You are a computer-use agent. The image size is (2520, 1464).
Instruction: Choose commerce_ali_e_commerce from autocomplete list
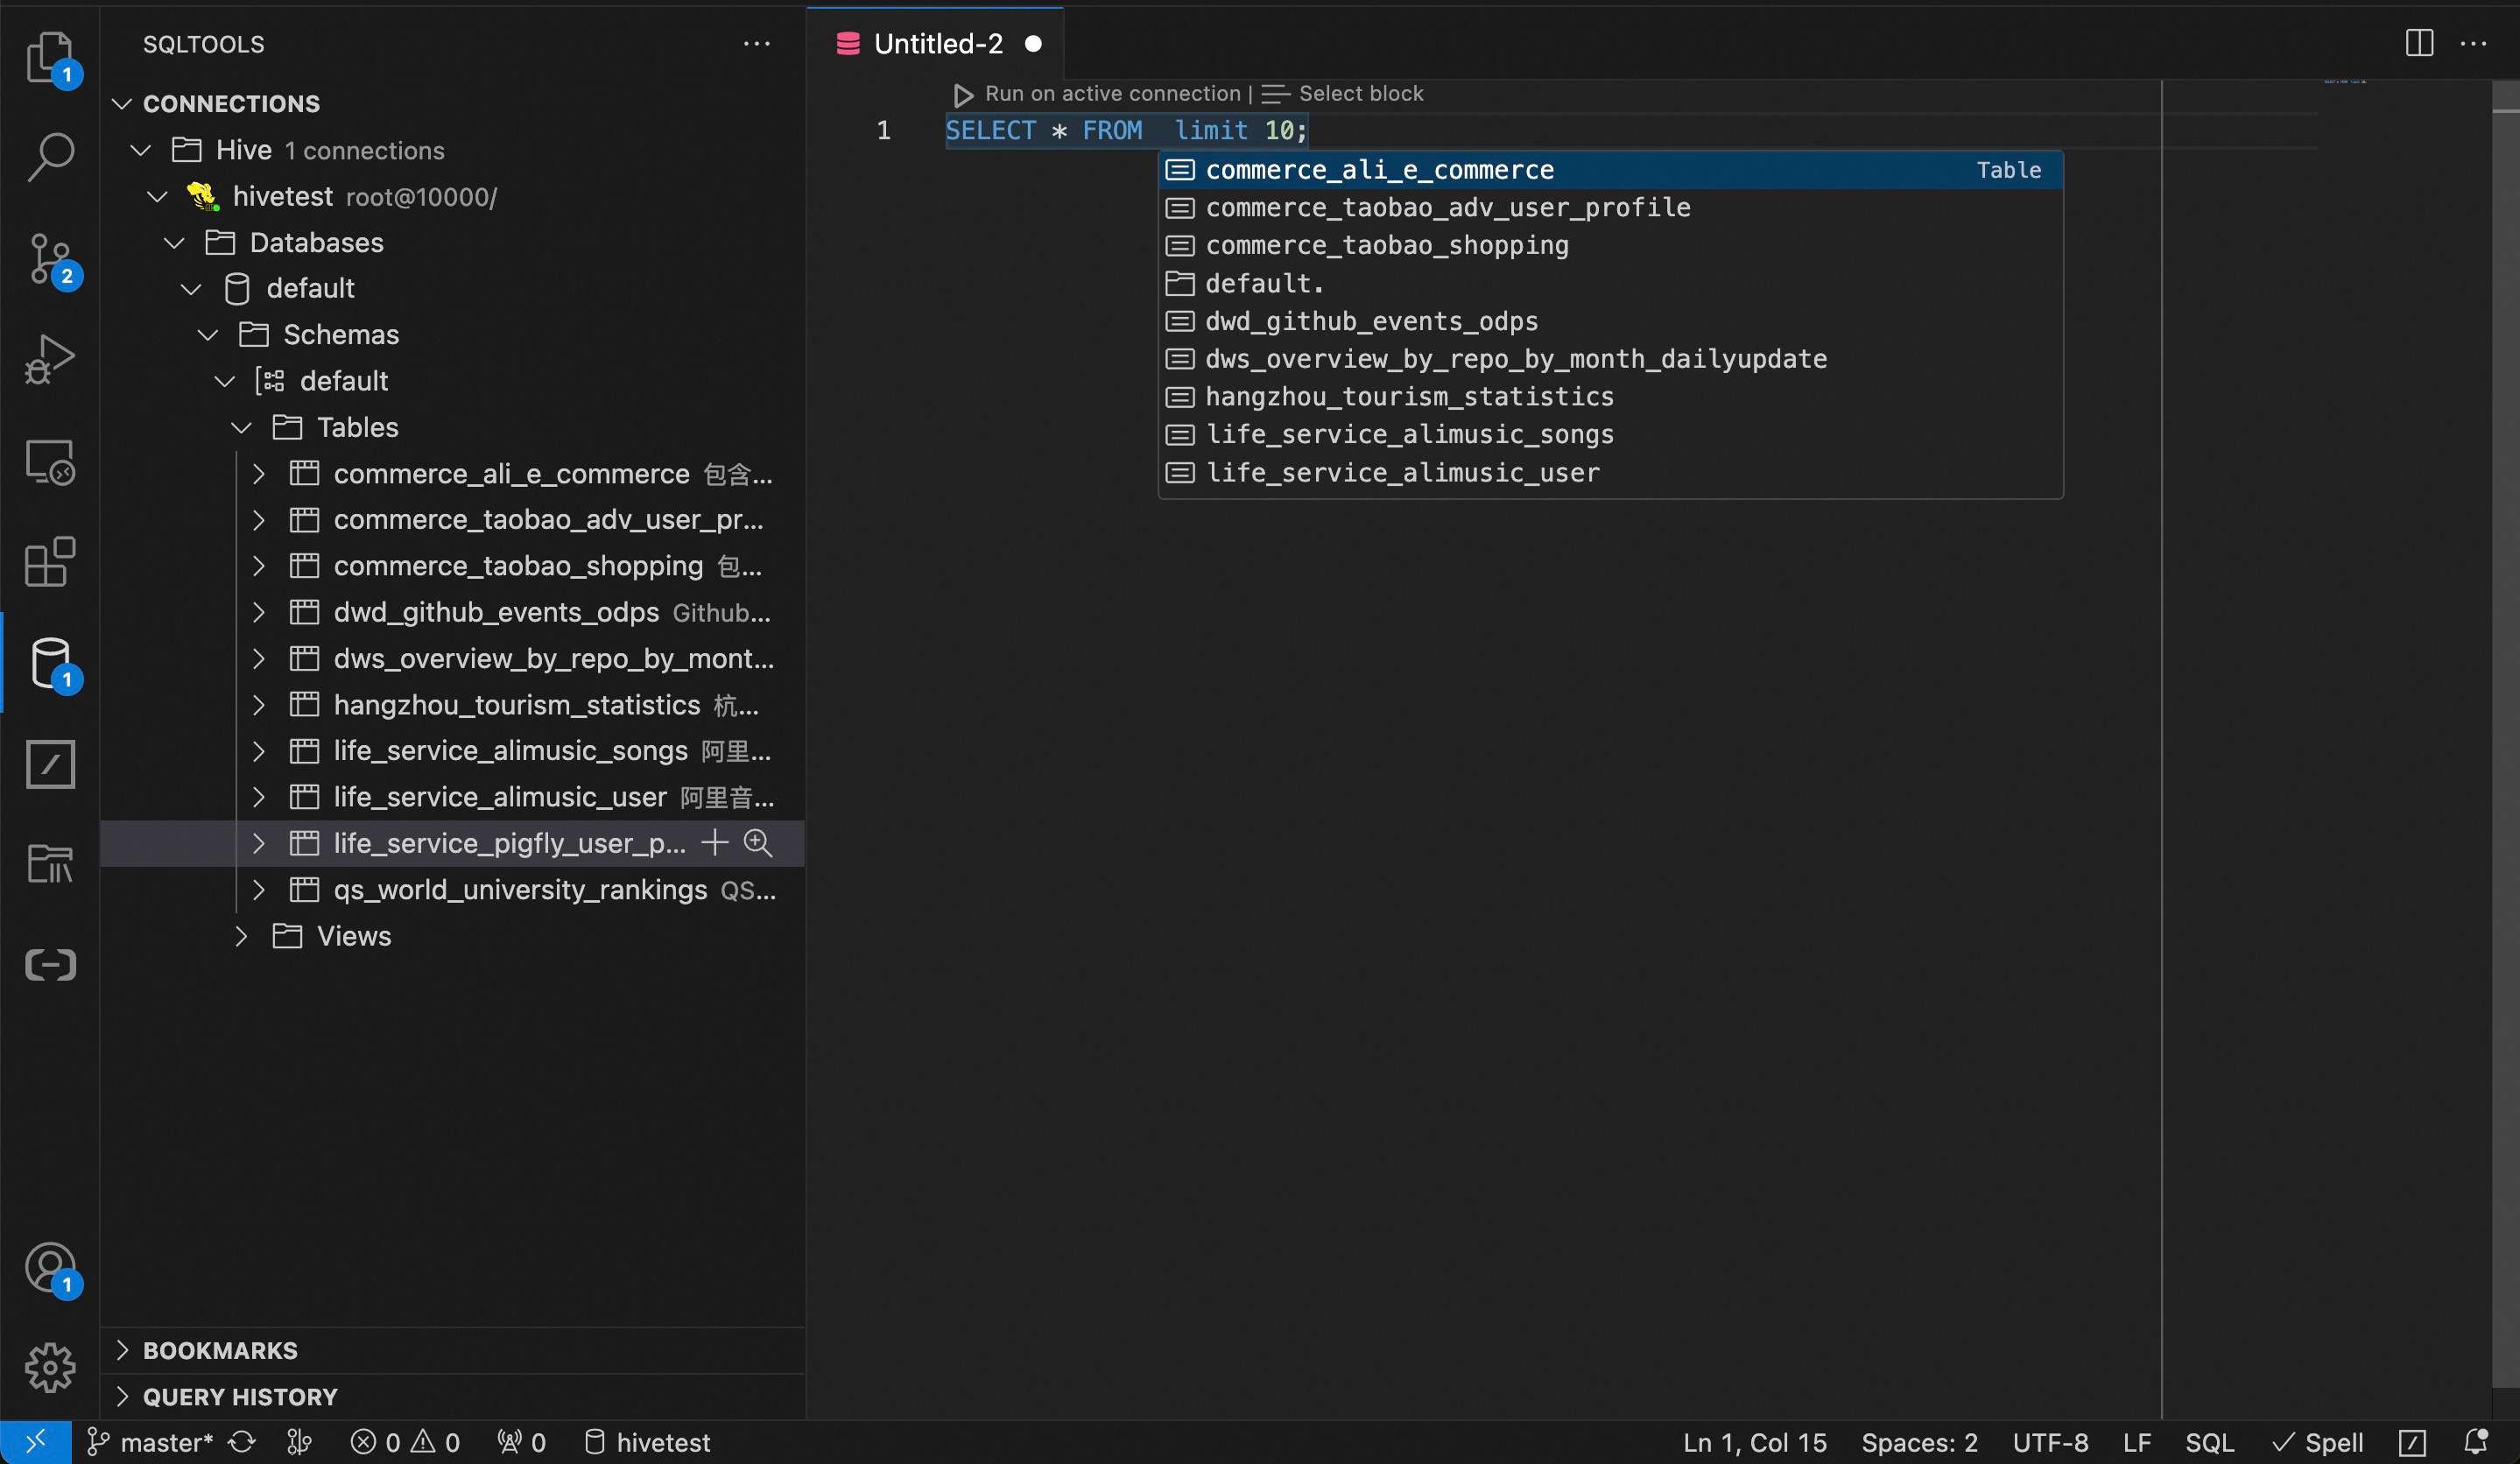[1610, 169]
